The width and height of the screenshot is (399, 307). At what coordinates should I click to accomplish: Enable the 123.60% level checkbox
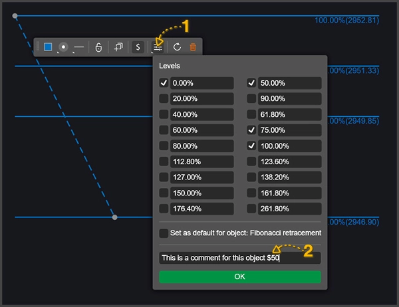pyautogui.click(x=251, y=161)
